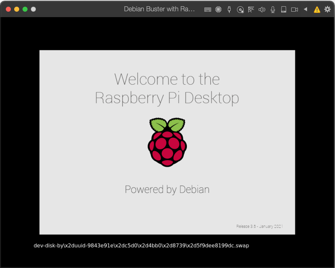Open the sound speaker icon
This screenshot has height=268, width=335.
(262, 10)
